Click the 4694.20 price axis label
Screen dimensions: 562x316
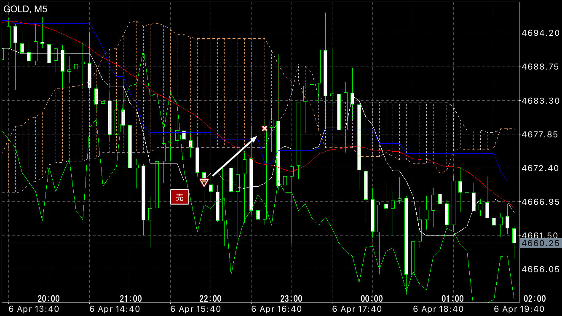pos(540,33)
